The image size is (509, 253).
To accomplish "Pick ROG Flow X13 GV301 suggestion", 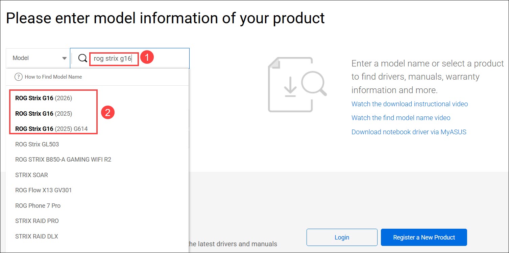I will click(44, 190).
